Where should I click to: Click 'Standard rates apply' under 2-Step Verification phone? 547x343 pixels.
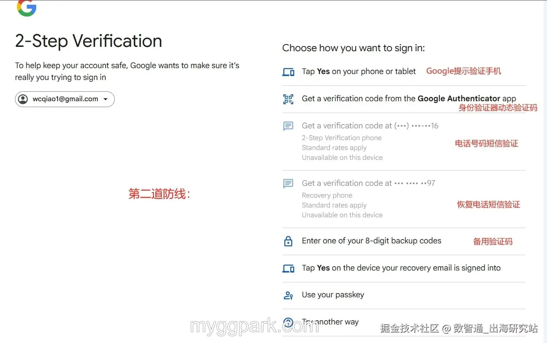pos(334,148)
